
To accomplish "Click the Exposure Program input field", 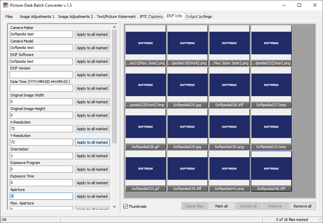I will [41, 169].
